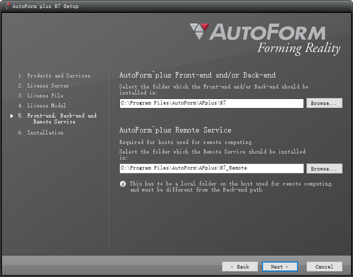This screenshot has height=277, width=353.
Task: Go back with the Back button
Action: coord(240,266)
